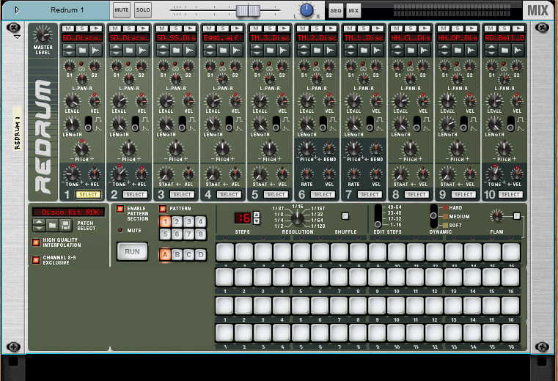Click the SEQ button in the header
This screenshot has height=381, width=558.
336,11
